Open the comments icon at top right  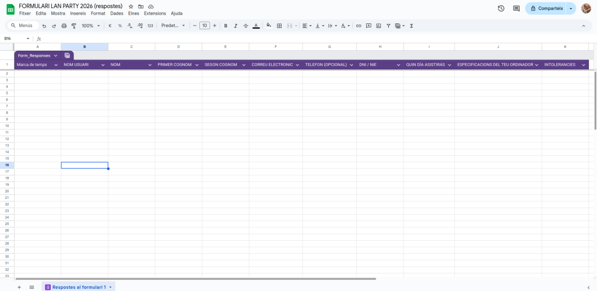(516, 8)
